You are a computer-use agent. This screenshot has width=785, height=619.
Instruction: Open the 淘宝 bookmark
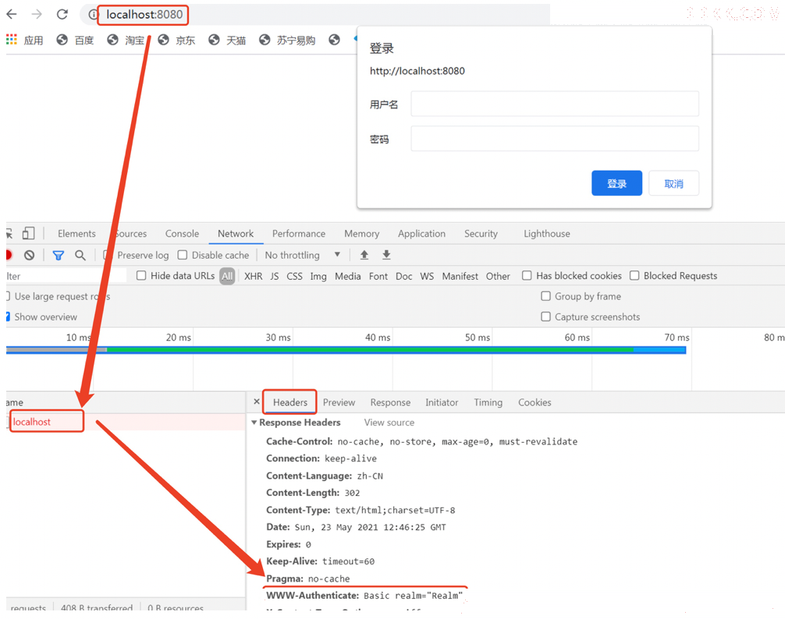point(126,40)
